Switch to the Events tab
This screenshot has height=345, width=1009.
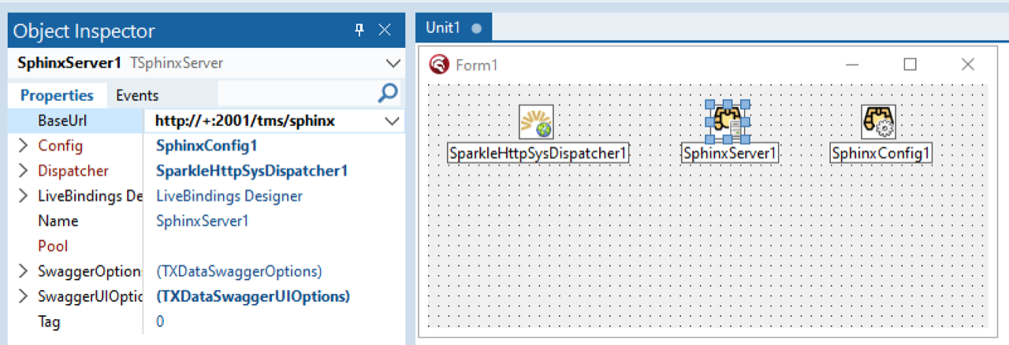point(137,95)
